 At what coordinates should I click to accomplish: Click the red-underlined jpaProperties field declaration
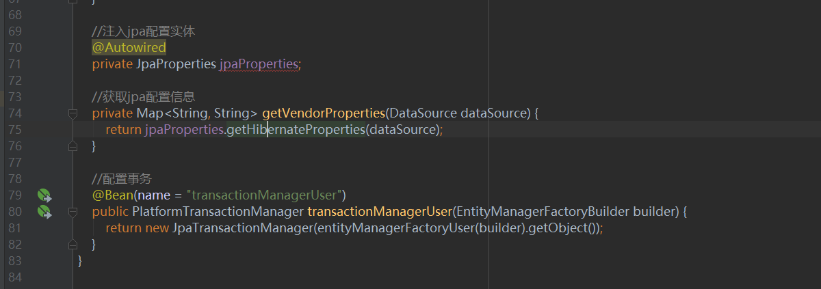(x=259, y=64)
